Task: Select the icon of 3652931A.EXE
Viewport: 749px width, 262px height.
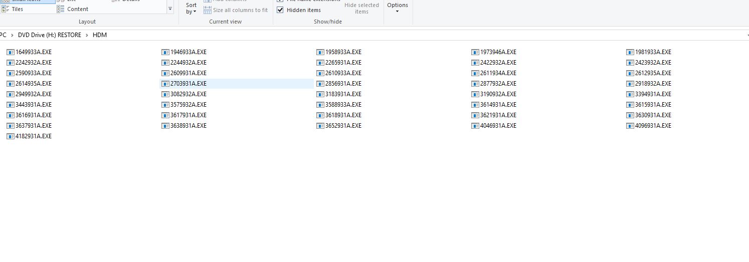Action: click(320, 126)
